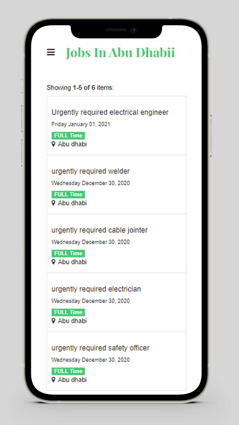This screenshot has width=239, height=425.
Task: Open the hamburger navigation menu
Action: pos(51,52)
